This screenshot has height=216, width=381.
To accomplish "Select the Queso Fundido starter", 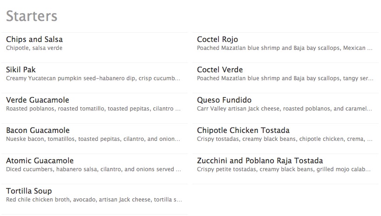I will tap(224, 100).
